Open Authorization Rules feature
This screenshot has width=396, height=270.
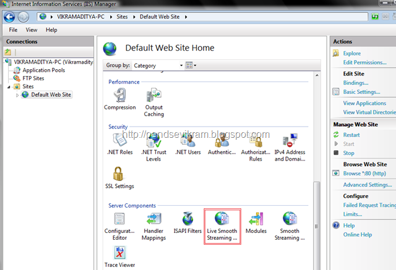pyautogui.click(x=256, y=147)
